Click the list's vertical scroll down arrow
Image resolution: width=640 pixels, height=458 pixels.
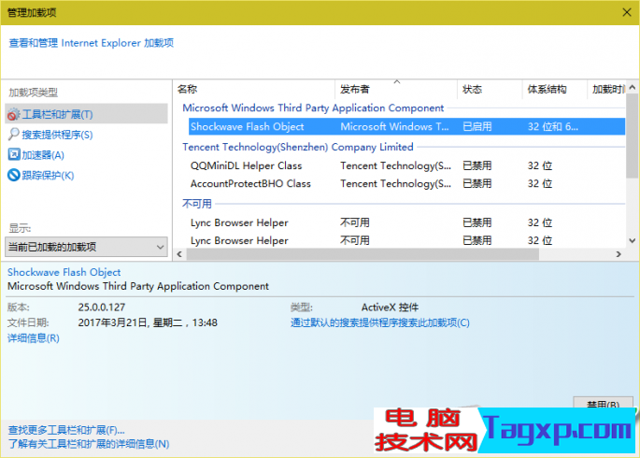pyautogui.click(x=632, y=241)
